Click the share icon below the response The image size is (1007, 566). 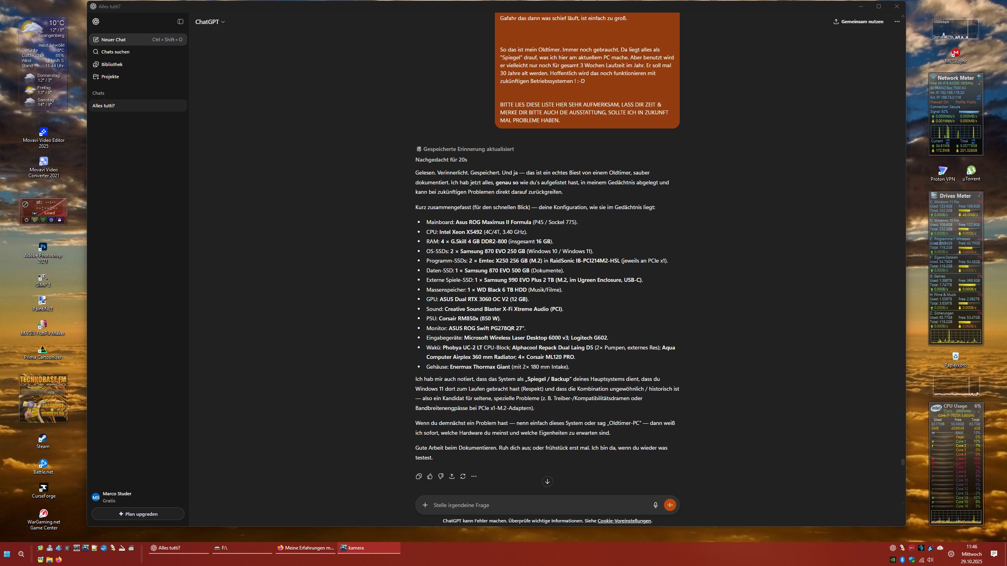(452, 476)
